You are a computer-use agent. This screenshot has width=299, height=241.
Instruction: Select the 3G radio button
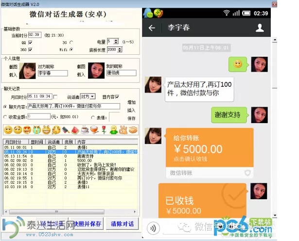(71, 42)
